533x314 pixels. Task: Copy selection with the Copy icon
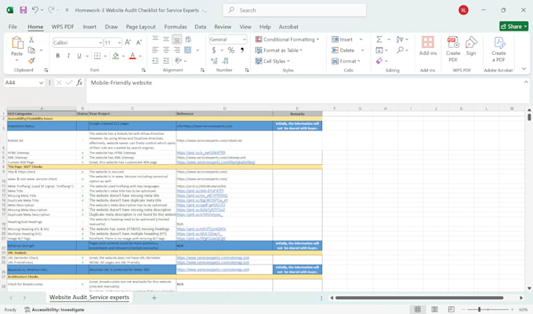tap(31, 50)
